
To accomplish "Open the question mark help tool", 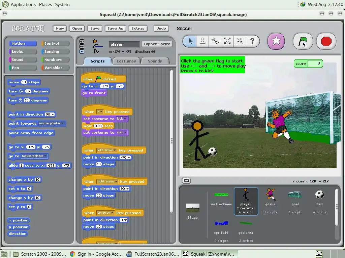I will pyautogui.click(x=252, y=41).
